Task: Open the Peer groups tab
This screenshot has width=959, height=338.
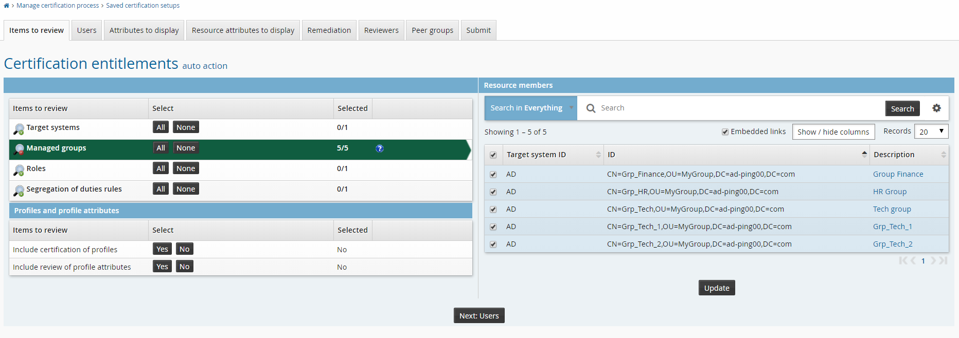Action: [x=432, y=30]
